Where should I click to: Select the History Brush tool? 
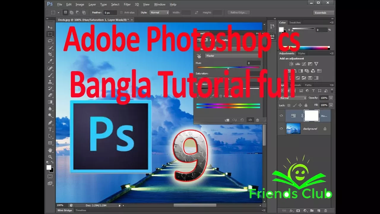pyautogui.click(x=50, y=89)
